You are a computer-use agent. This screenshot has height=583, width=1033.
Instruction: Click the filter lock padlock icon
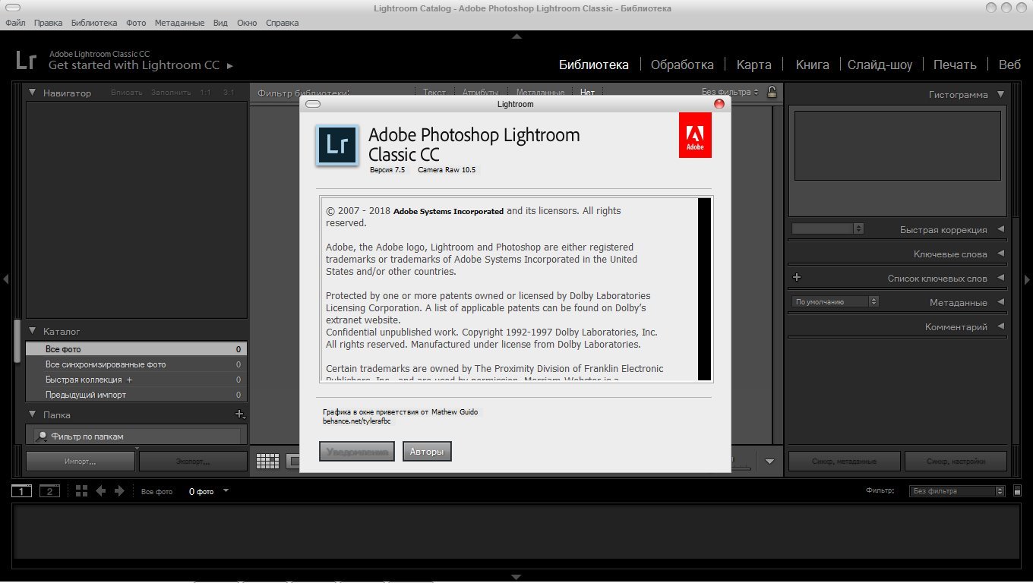(772, 93)
